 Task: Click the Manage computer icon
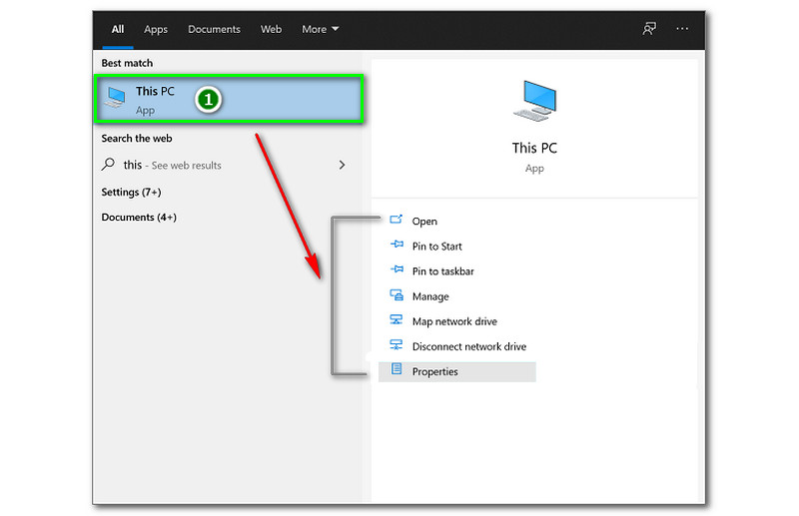[396, 296]
